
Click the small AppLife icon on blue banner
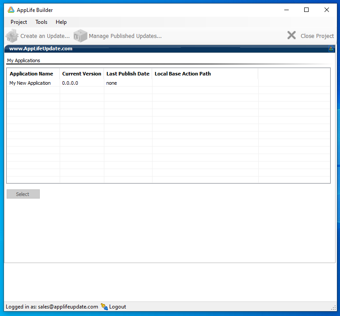[331, 49]
